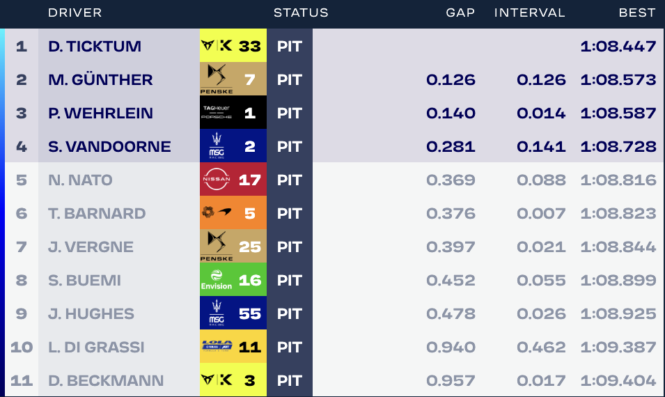Click the Cupra Kiro logo for car 33
This screenshot has height=397, width=665.
tap(217, 45)
